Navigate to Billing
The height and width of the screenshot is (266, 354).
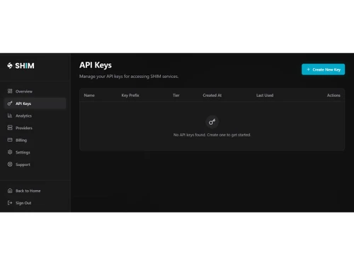coord(35,140)
